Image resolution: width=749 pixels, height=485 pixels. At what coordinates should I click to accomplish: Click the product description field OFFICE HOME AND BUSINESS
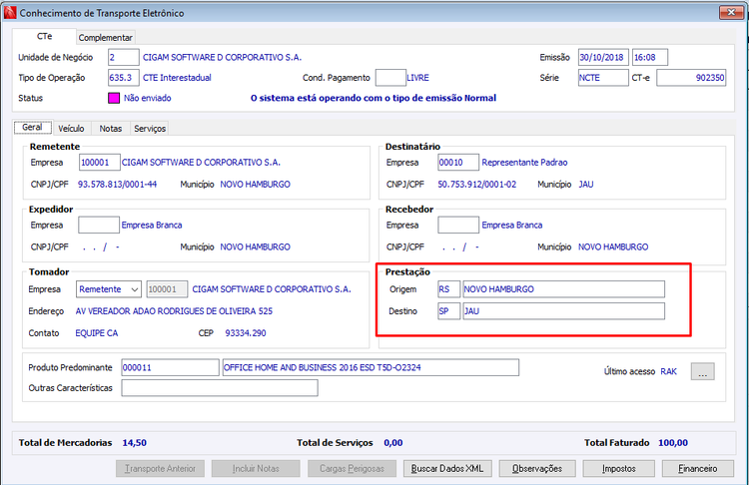(371, 367)
